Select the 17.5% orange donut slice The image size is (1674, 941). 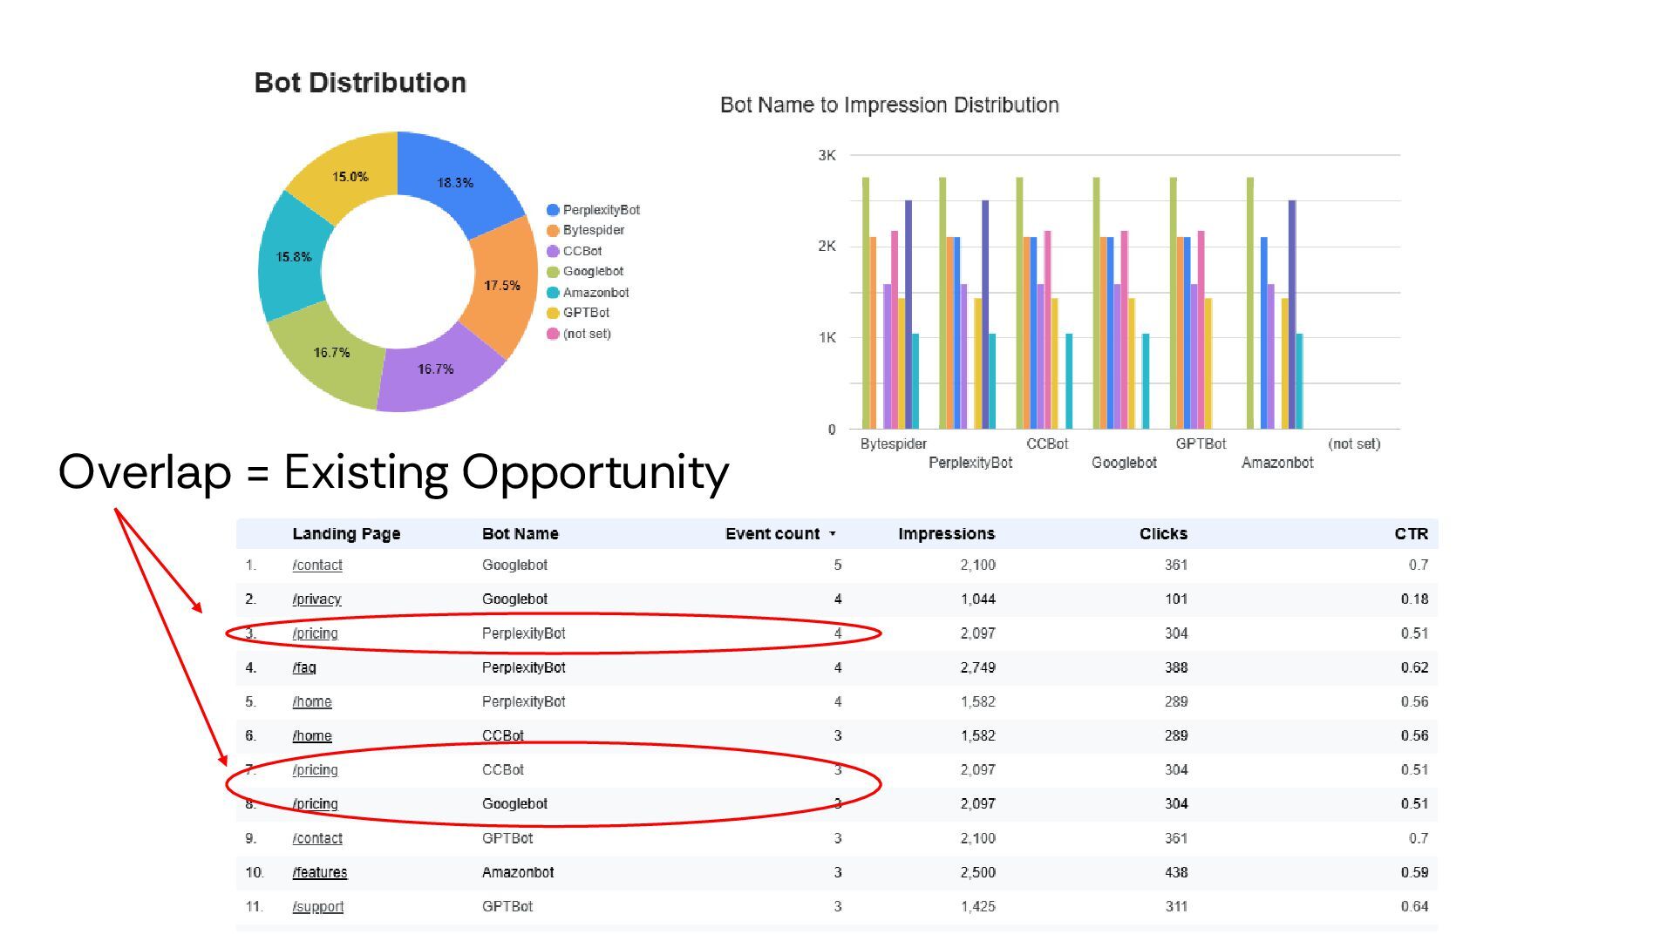502,286
